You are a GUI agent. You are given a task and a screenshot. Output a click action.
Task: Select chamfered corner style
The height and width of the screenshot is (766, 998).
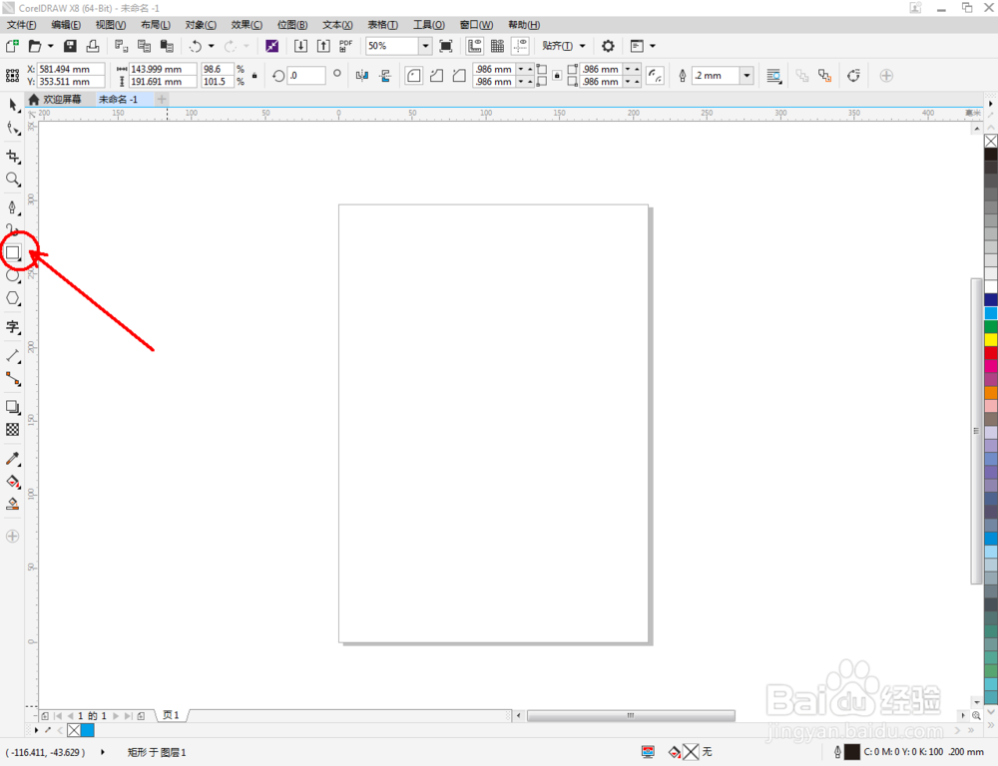459,76
